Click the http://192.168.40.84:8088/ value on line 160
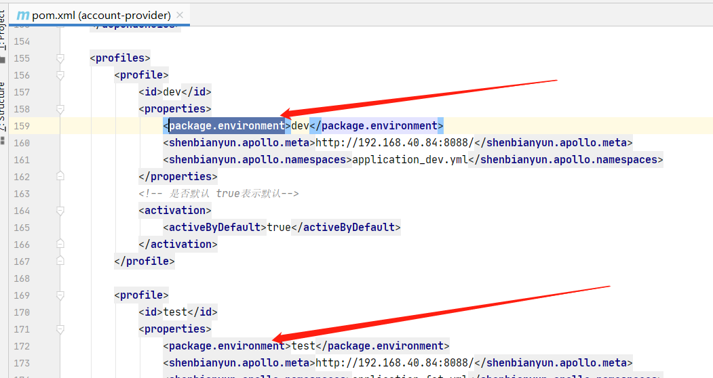The height and width of the screenshot is (378, 713). [395, 143]
